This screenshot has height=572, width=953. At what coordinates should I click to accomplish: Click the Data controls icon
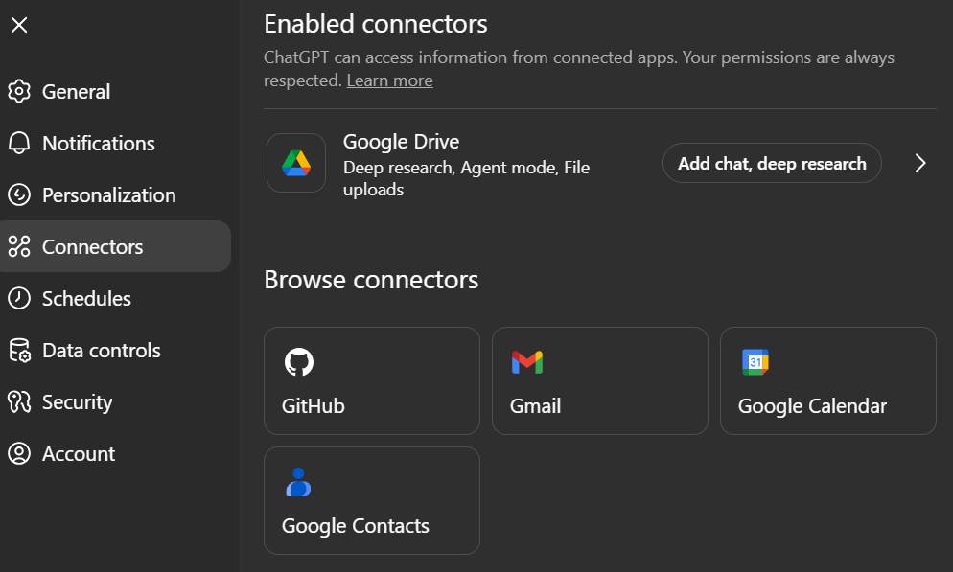(x=19, y=350)
